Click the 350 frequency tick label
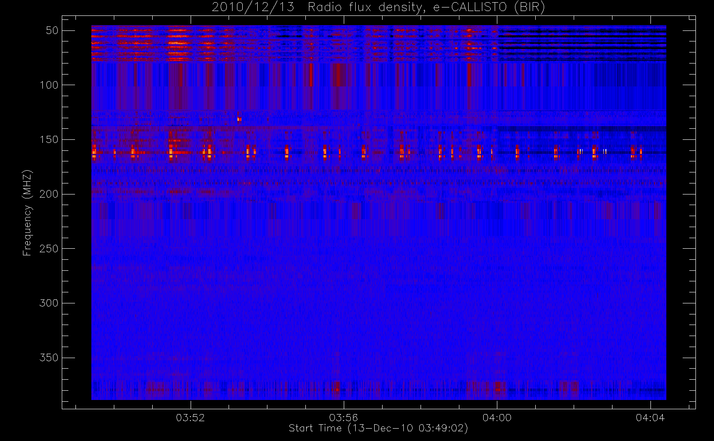This screenshot has height=441, width=714. (x=49, y=358)
